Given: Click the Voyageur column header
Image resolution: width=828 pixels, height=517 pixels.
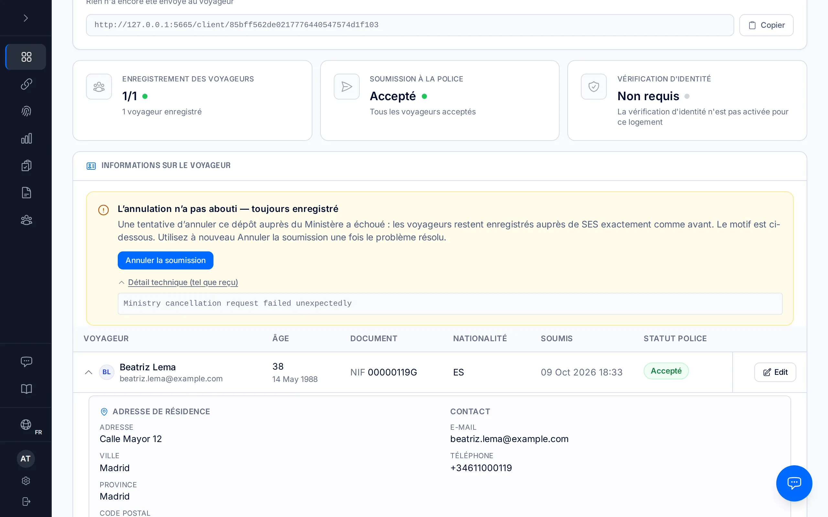Looking at the screenshot, I should (106, 339).
